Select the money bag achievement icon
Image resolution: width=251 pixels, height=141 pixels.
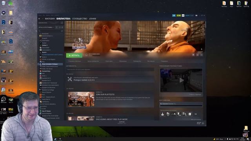162,114
